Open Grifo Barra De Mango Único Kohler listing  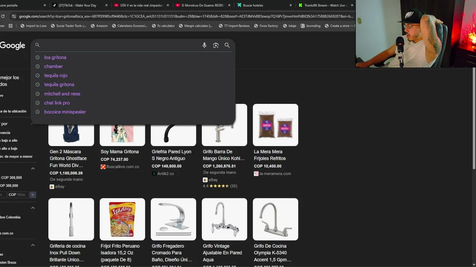point(223,155)
